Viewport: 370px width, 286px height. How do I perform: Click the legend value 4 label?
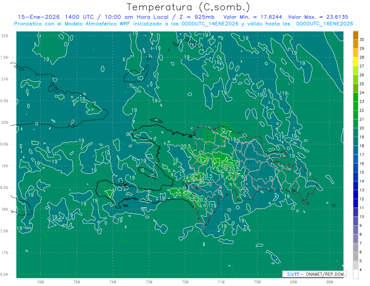362,270
